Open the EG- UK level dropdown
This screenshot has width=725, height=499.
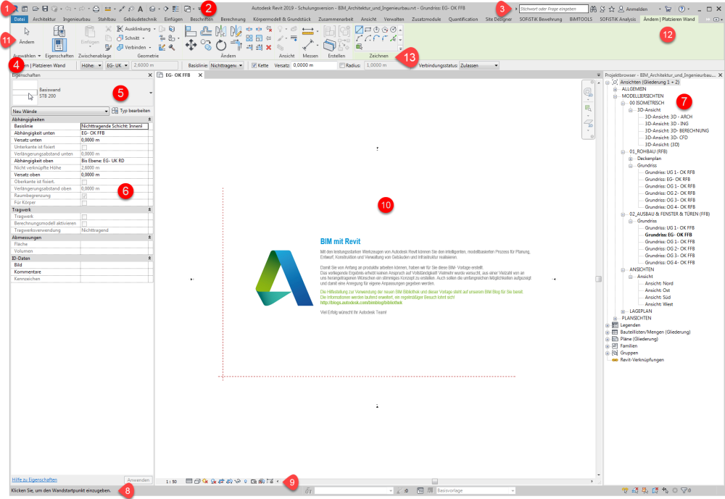117,66
